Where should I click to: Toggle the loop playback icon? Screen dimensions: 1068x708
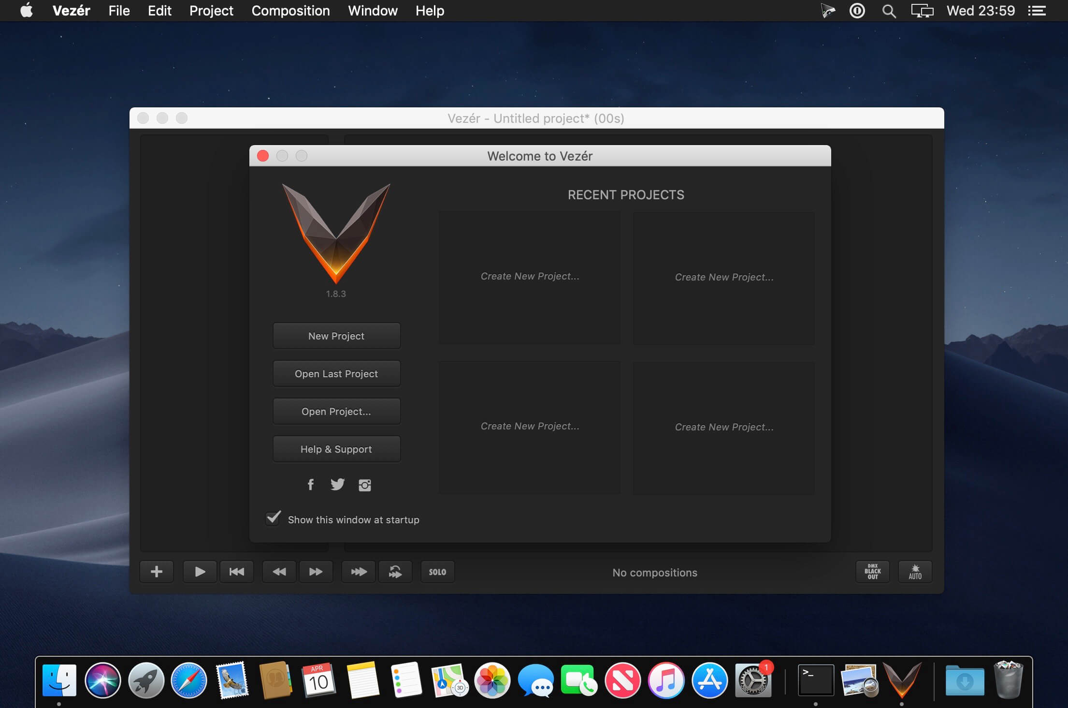point(395,572)
